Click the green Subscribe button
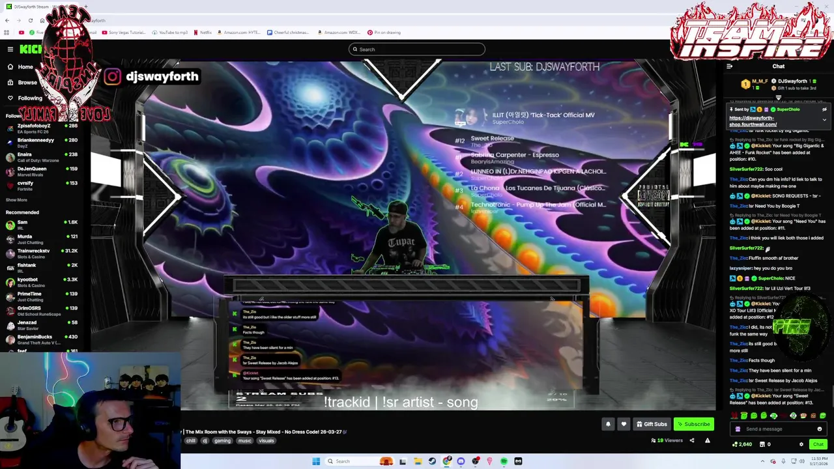The image size is (834, 469). click(693, 424)
